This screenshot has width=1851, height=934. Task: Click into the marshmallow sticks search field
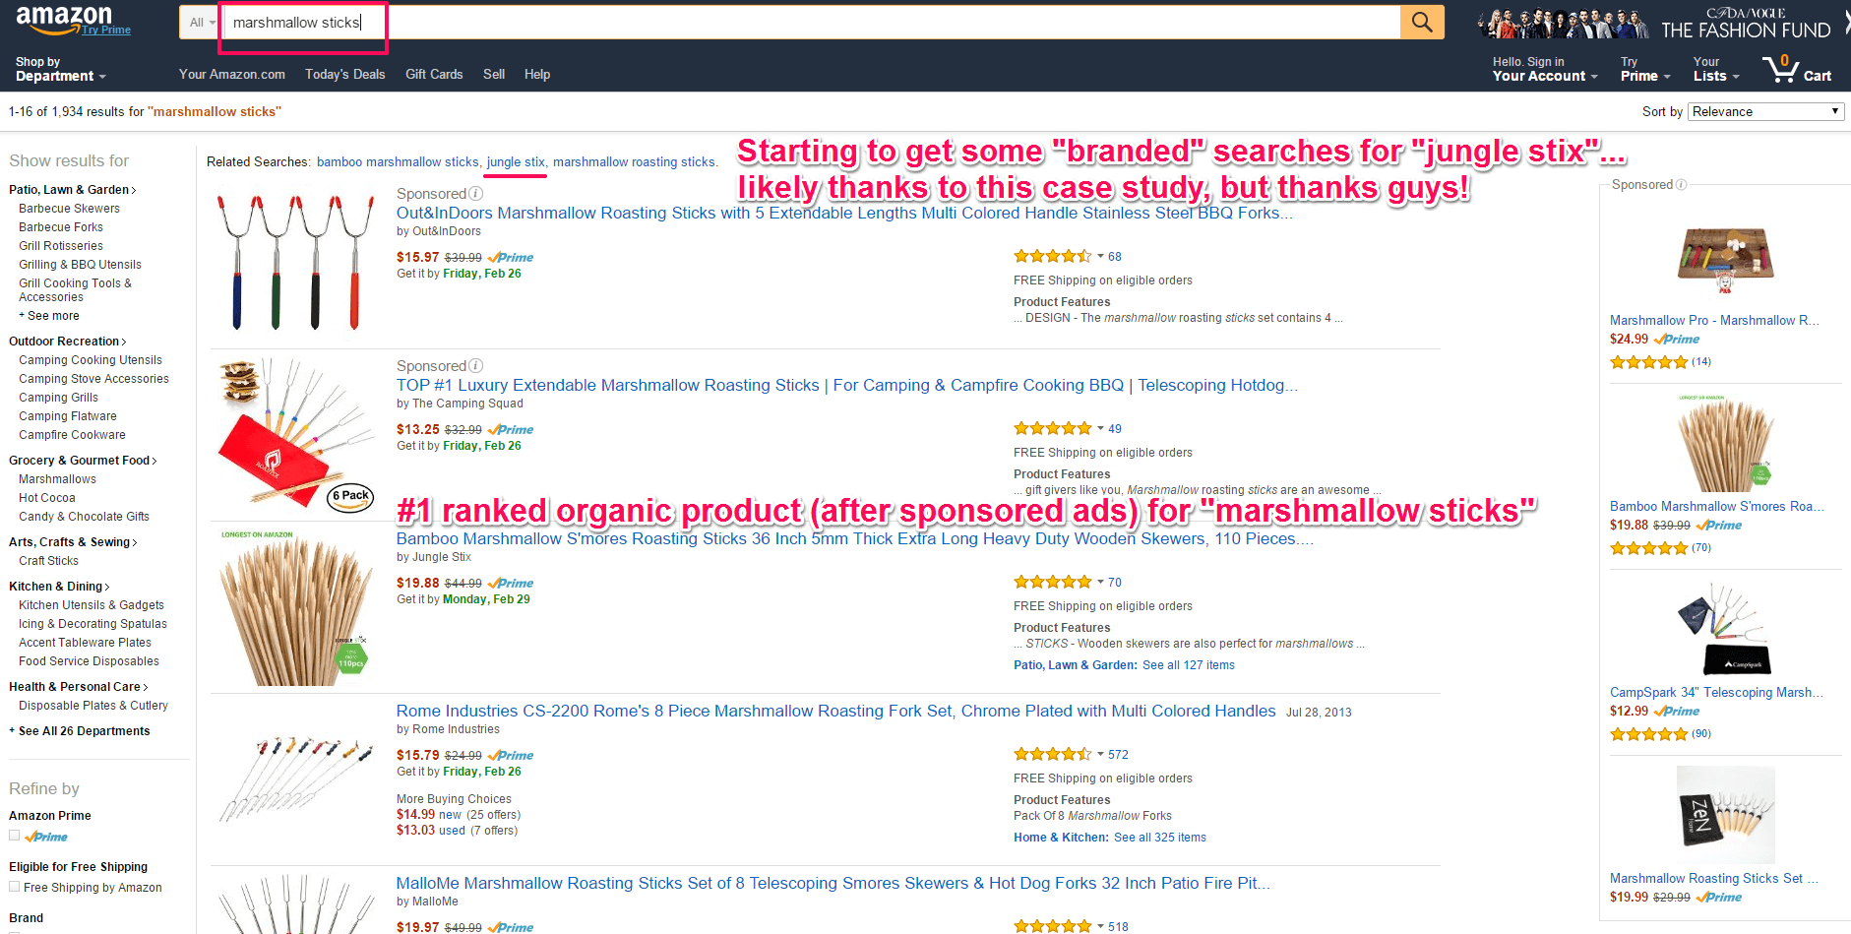787,23
